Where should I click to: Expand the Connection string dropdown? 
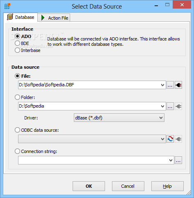point(171,160)
